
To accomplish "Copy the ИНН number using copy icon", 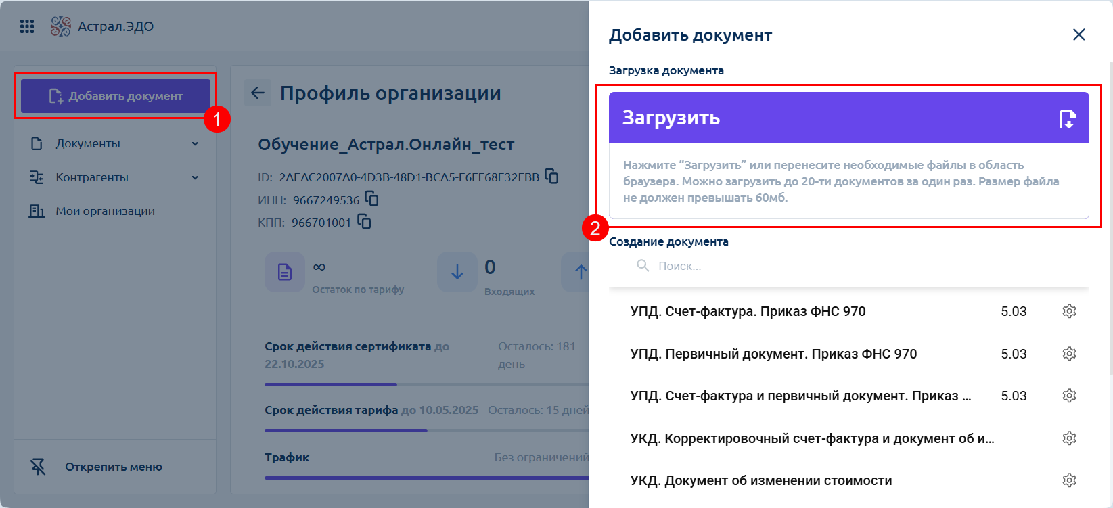I will pos(371,199).
